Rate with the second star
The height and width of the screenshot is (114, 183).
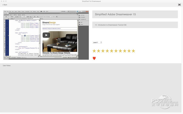99,51
